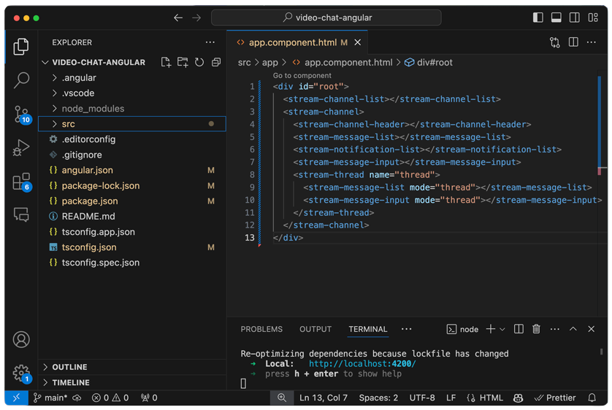The width and height of the screenshot is (612, 410).
Task: Open the new terminal launch profile dropdown
Action: 502,329
